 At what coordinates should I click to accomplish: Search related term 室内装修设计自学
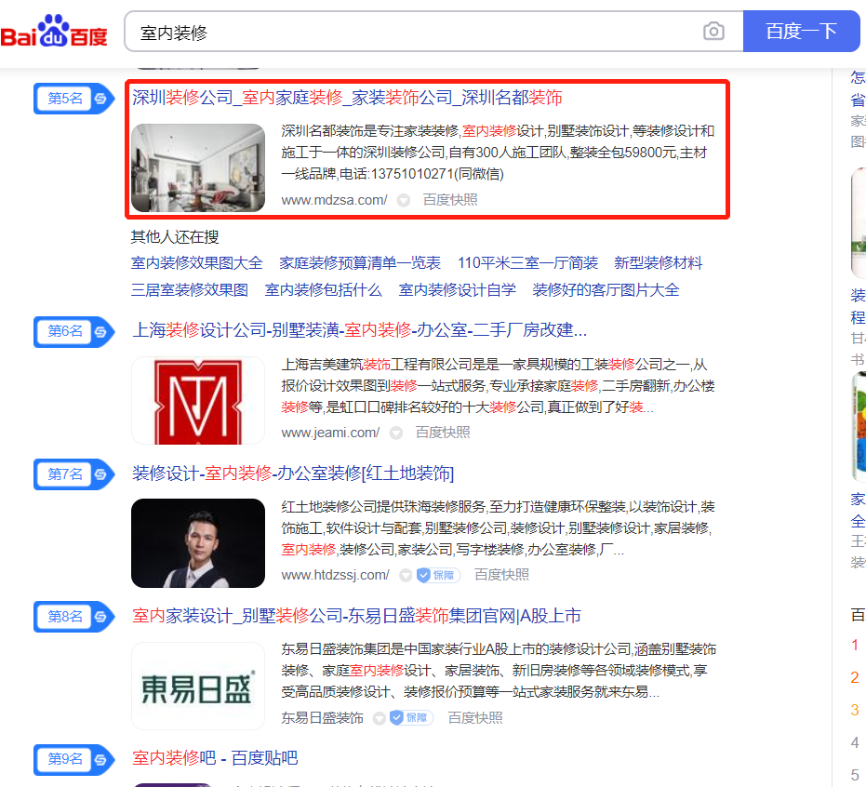coord(458,290)
